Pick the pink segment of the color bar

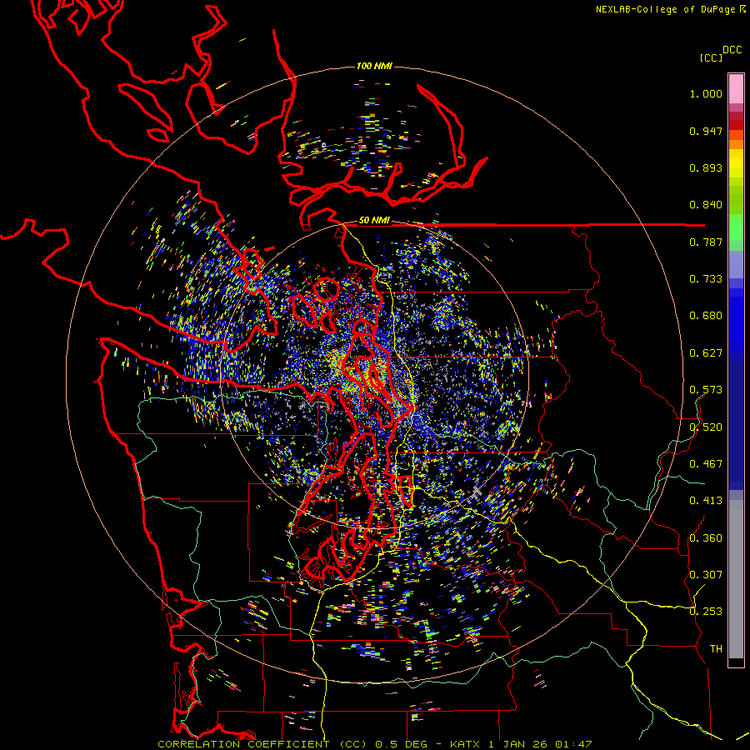[x=736, y=89]
